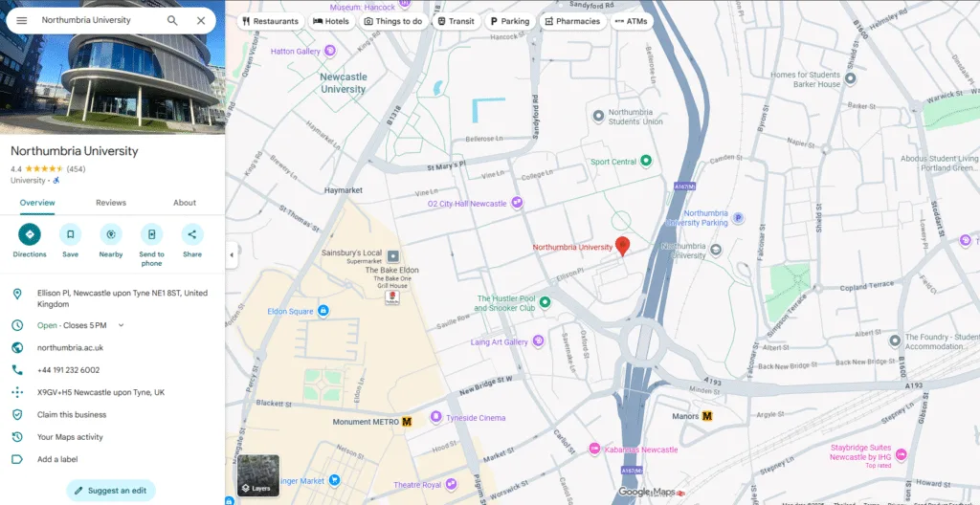Switch to the Reviews tab
Image resolution: width=980 pixels, height=505 pixels.
[x=111, y=203]
